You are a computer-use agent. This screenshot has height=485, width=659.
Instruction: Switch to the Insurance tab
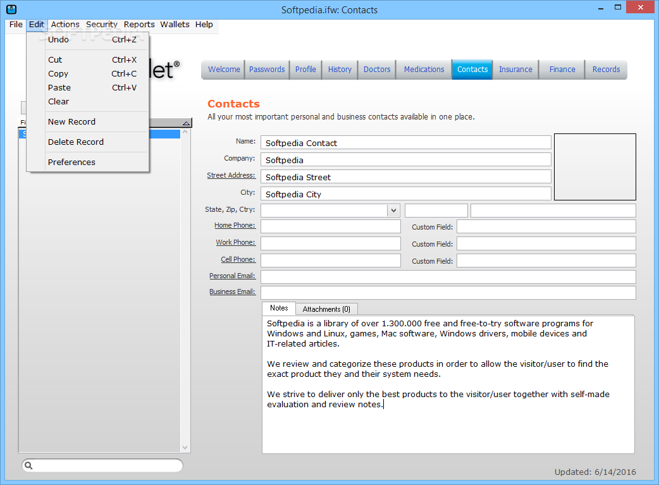click(515, 70)
